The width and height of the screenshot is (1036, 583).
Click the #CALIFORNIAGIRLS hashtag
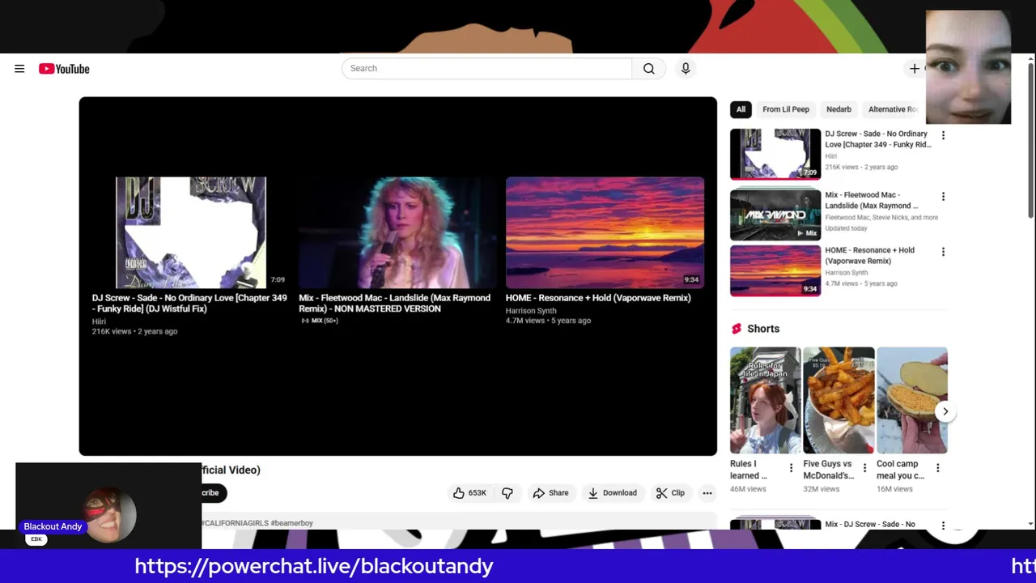[x=235, y=523]
